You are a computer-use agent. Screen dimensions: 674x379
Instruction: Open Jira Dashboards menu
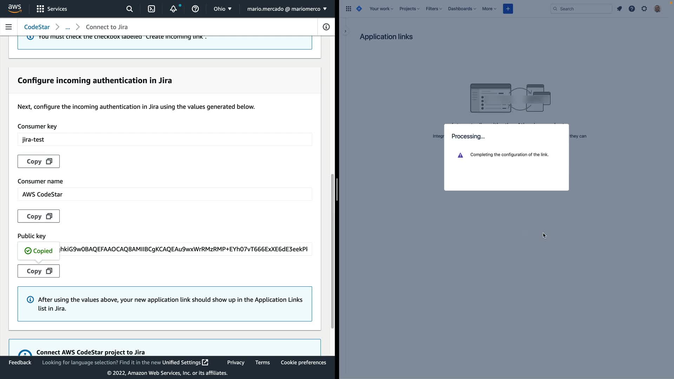(462, 9)
